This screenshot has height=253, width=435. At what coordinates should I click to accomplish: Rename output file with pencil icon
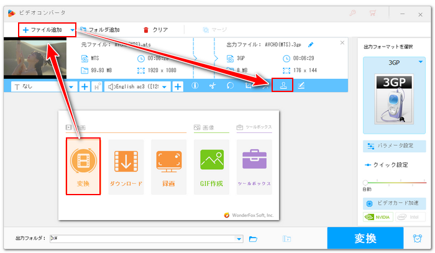point(311,44)
